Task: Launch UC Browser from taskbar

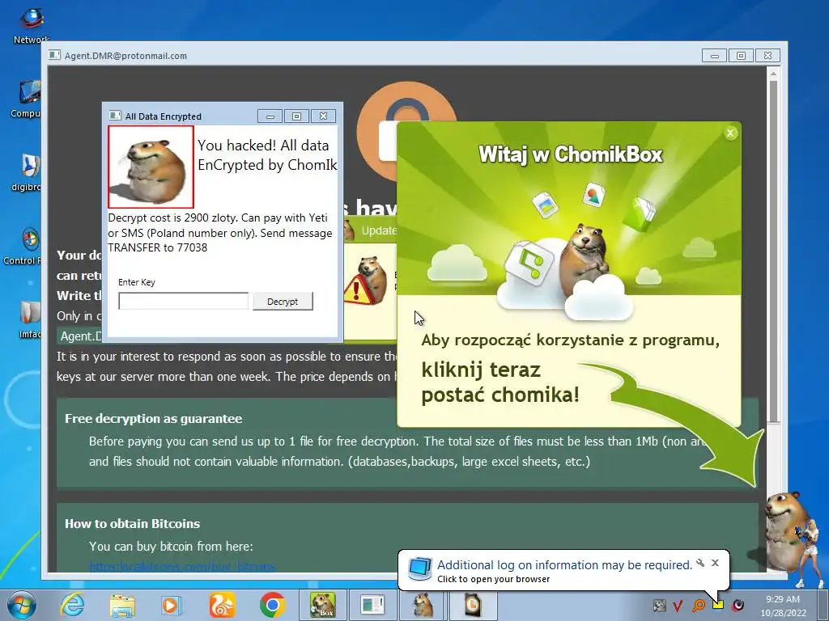Action: (x=222, y=605)
